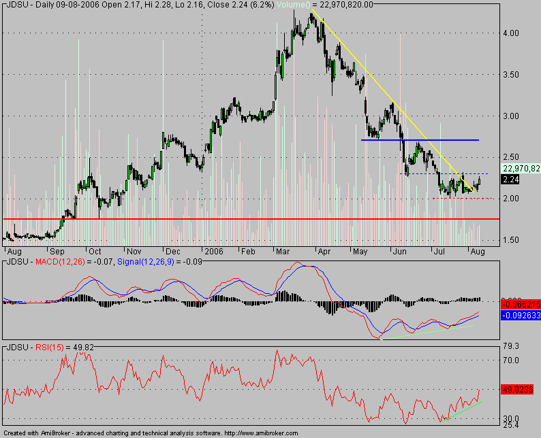The image size is (541, 438).
Task: Click the 22,970,82 volume value tag
Action: 521,169
